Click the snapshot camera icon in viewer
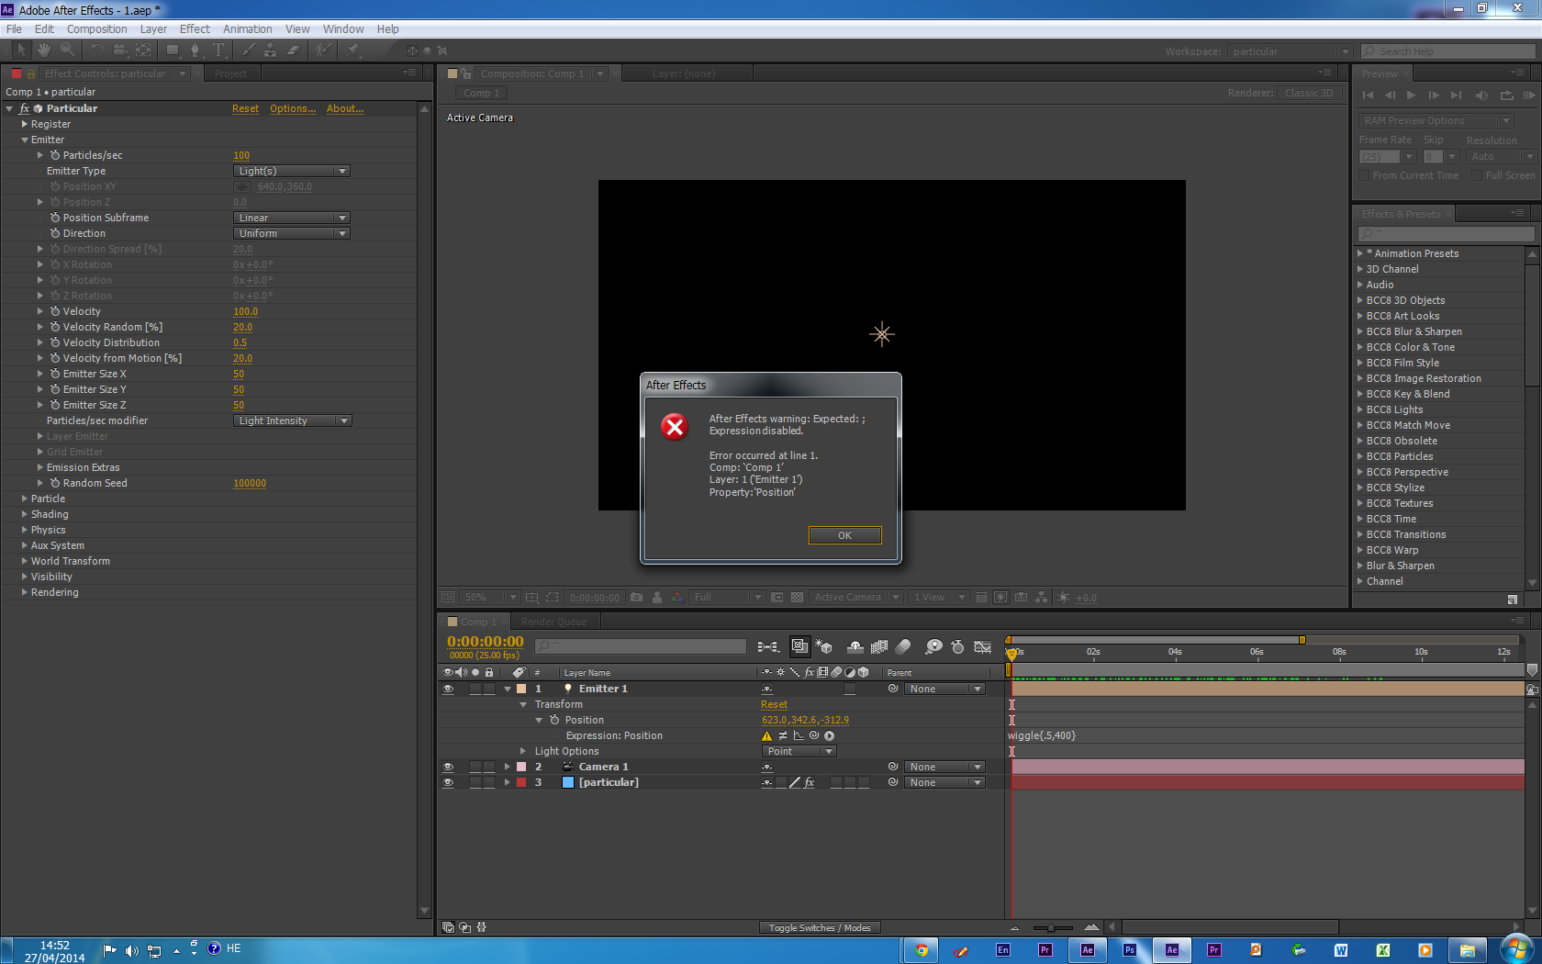 tap(637, 598)
